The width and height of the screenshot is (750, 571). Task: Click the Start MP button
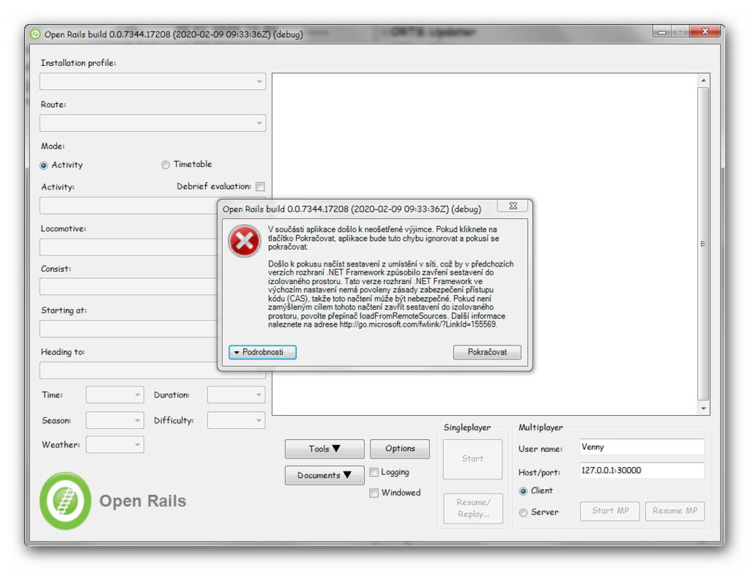tap(610, 511)
